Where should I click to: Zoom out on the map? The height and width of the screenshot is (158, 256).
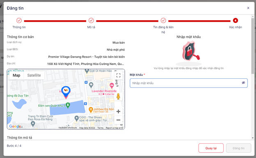[x=119, y=120]
